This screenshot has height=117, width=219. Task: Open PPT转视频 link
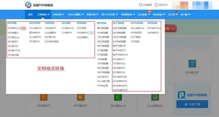pos(136,33)
